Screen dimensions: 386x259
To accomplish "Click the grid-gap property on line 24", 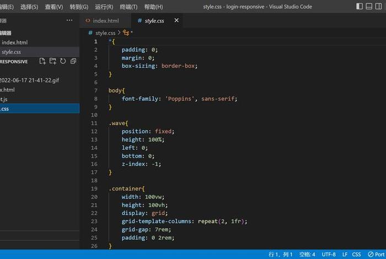I will pos(135,229).
